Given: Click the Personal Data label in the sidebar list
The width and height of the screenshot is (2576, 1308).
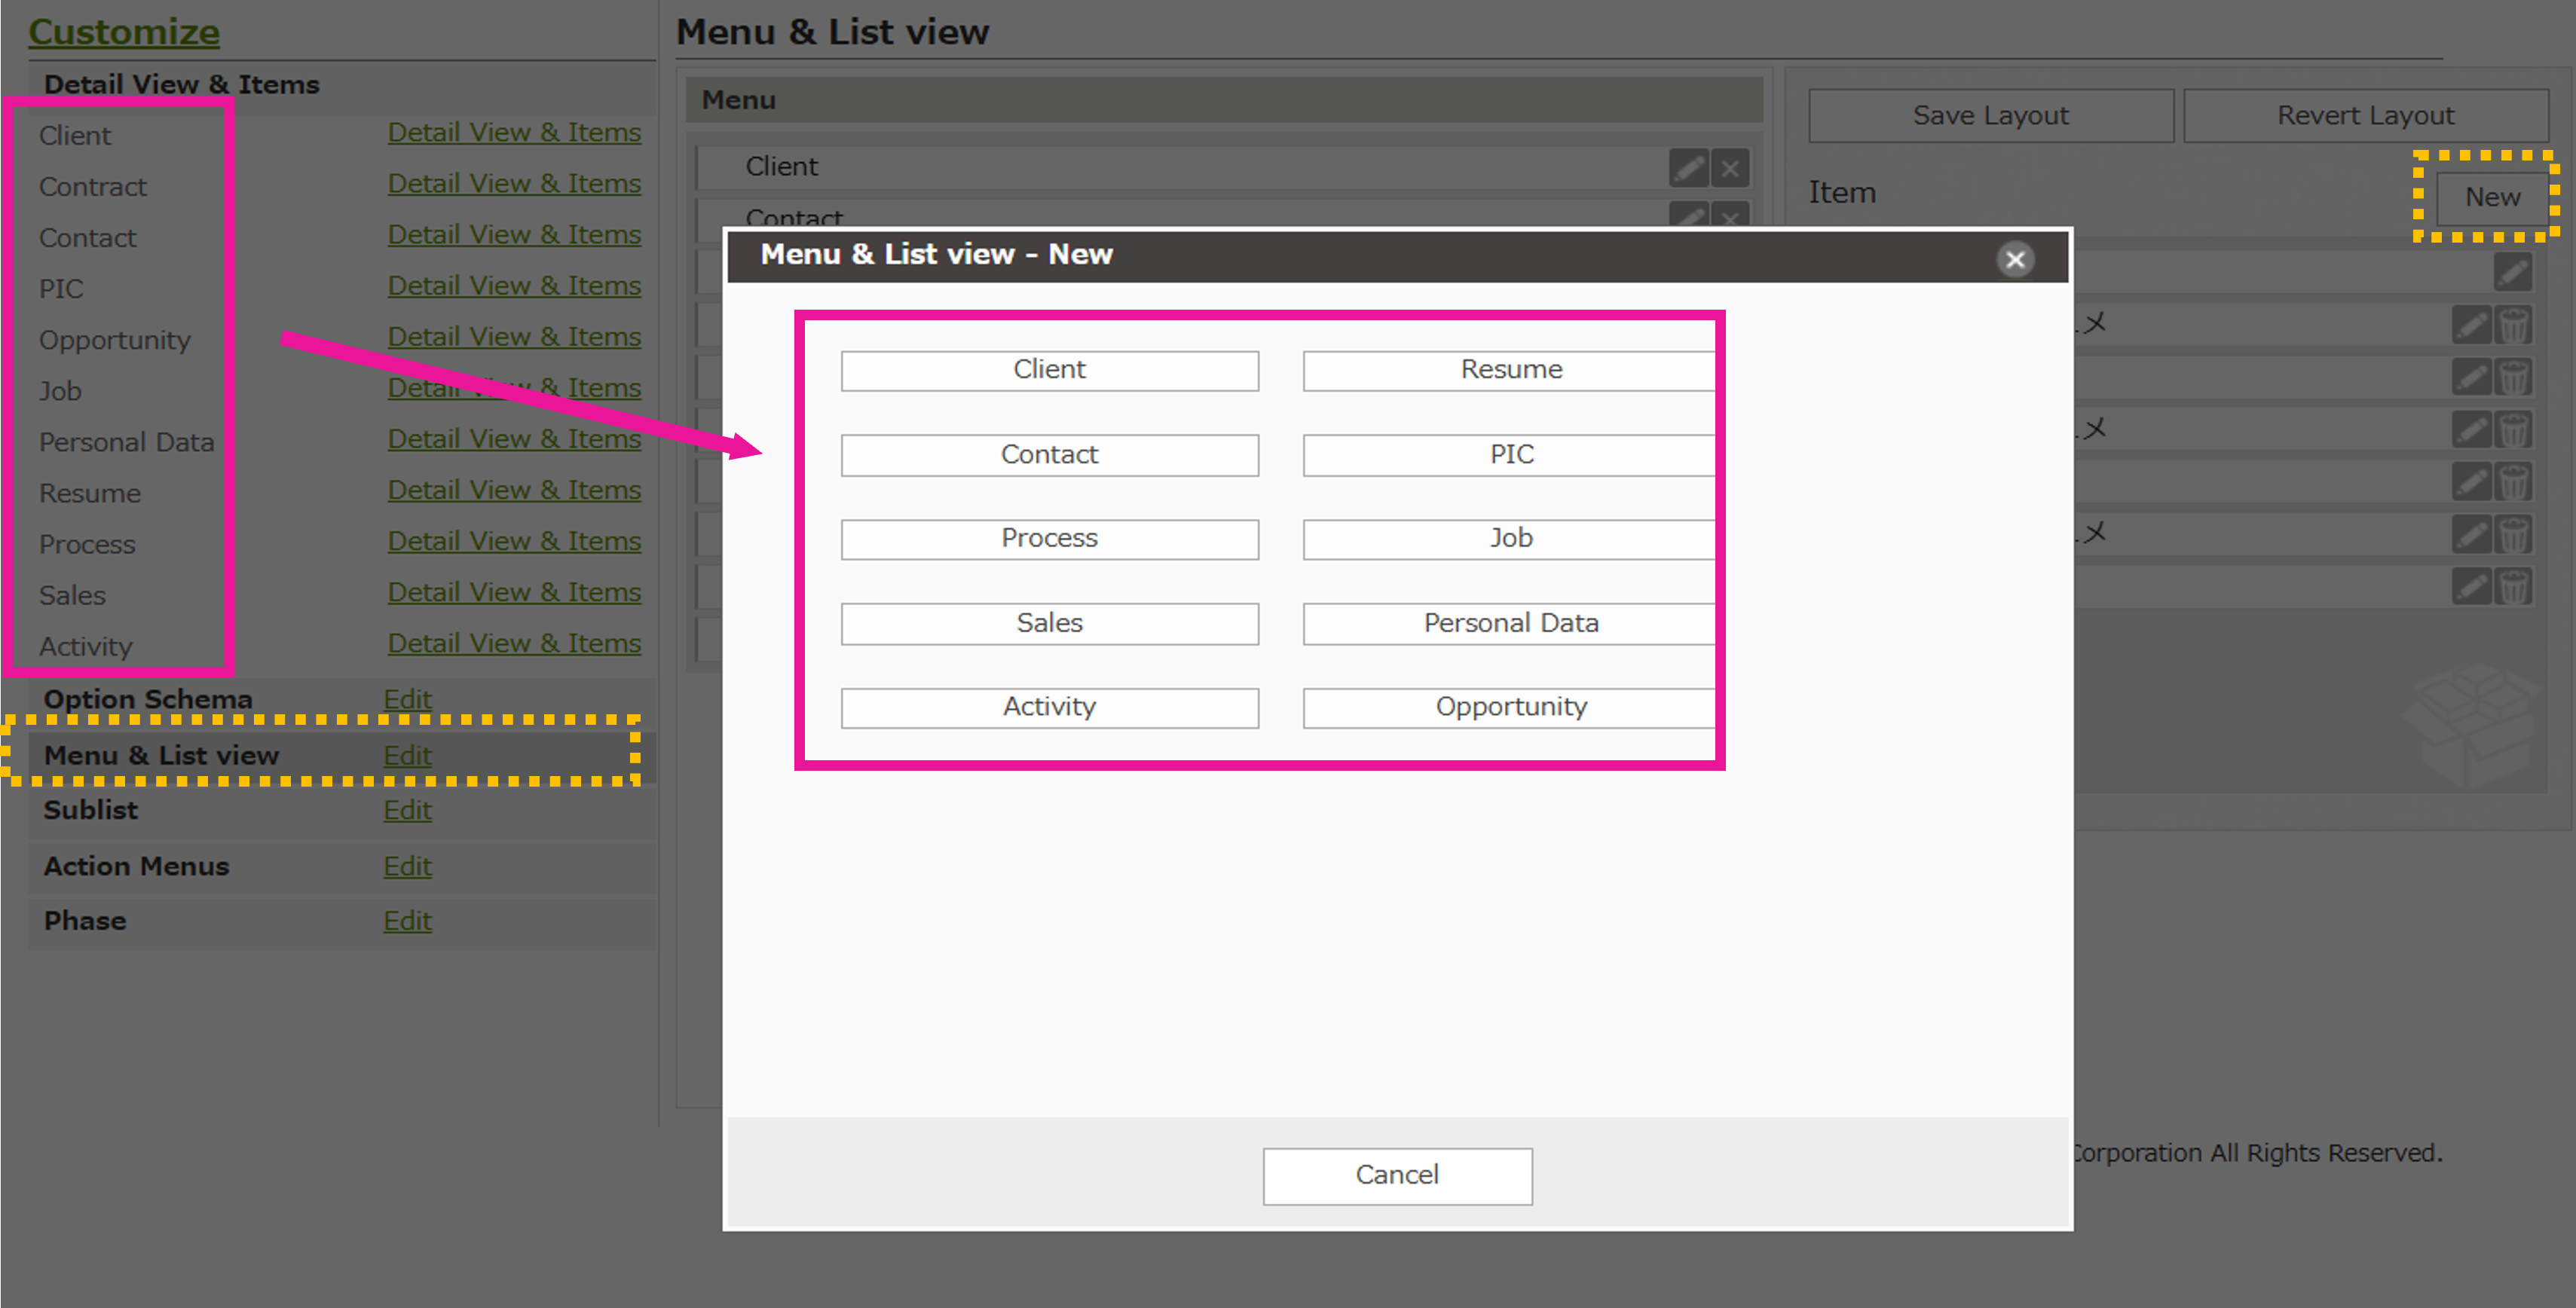Looking at the screenshot, I should 126,442.
